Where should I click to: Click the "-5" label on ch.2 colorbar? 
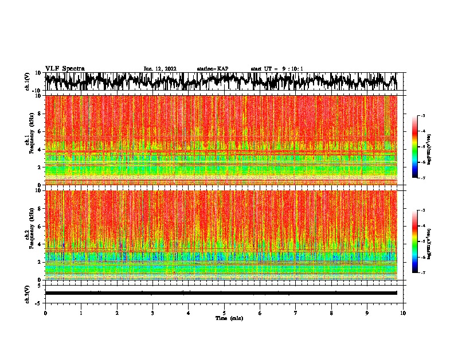point(423,241)
